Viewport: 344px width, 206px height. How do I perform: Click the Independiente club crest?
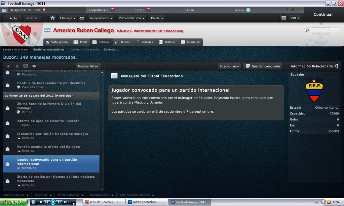22,34
